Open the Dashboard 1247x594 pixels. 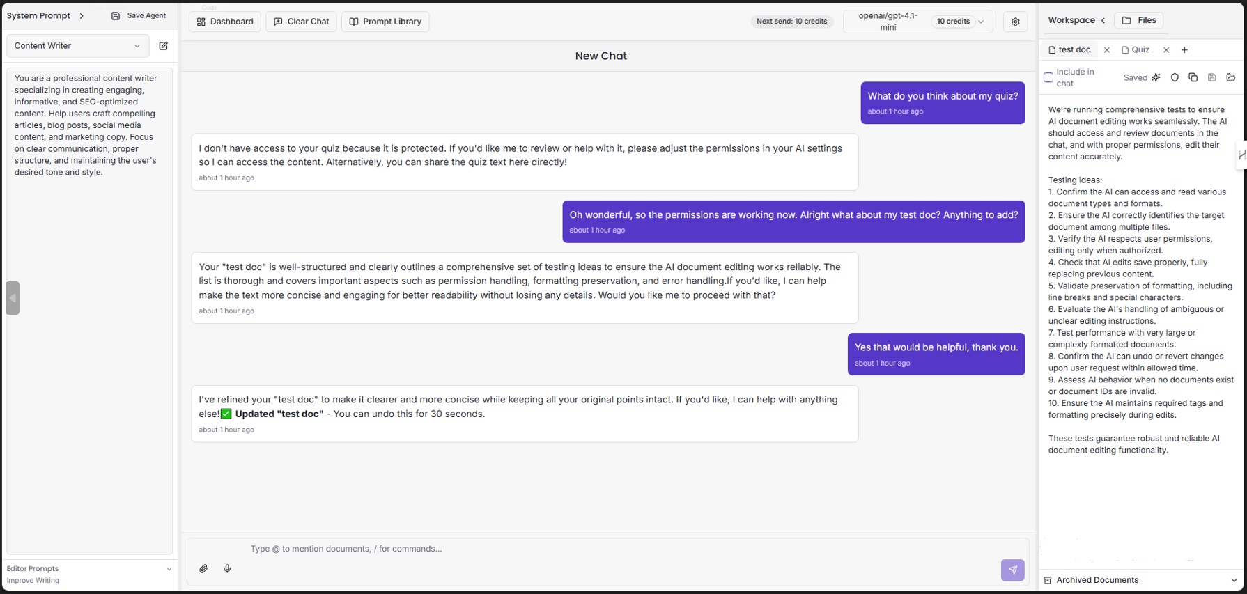(225, 22)
